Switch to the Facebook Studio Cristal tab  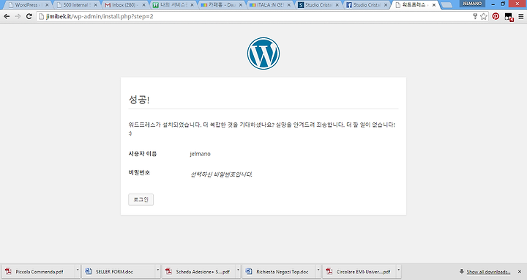(366, 5)
